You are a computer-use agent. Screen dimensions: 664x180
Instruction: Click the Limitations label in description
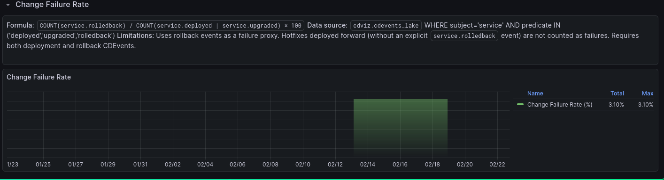[135, 36]
